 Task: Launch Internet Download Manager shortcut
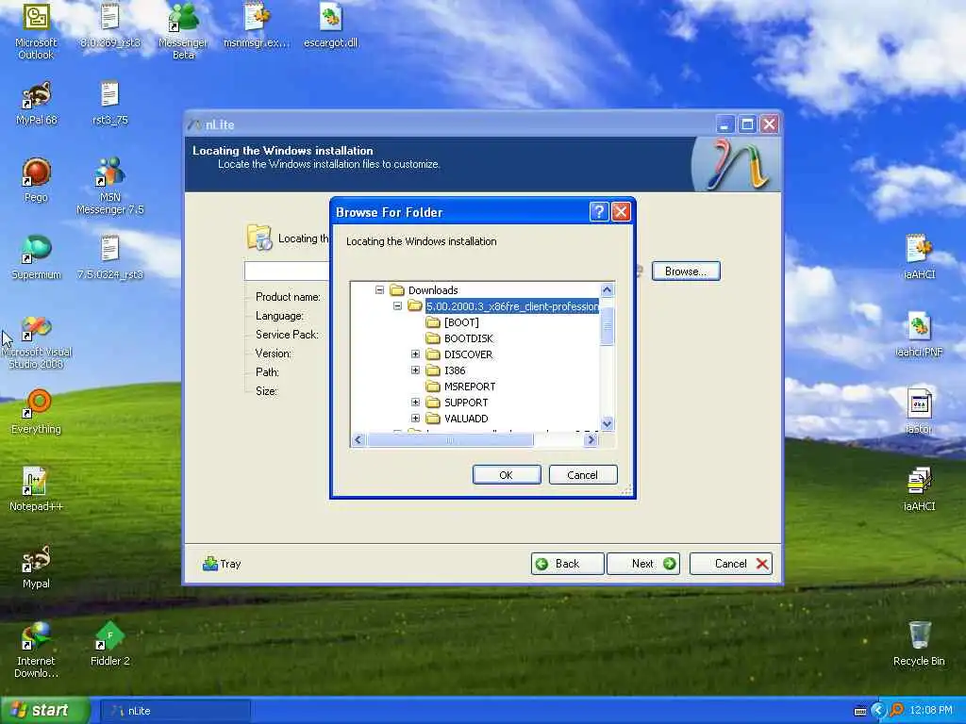click(36, 650)
